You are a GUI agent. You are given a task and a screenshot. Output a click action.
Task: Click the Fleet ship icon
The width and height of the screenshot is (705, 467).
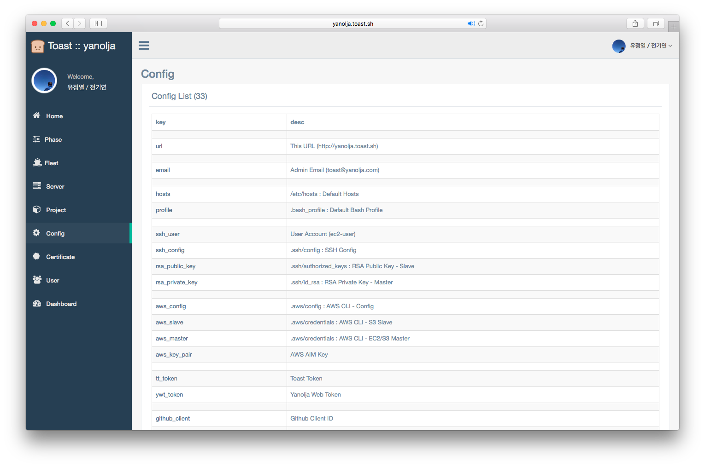tap(37, 162)
